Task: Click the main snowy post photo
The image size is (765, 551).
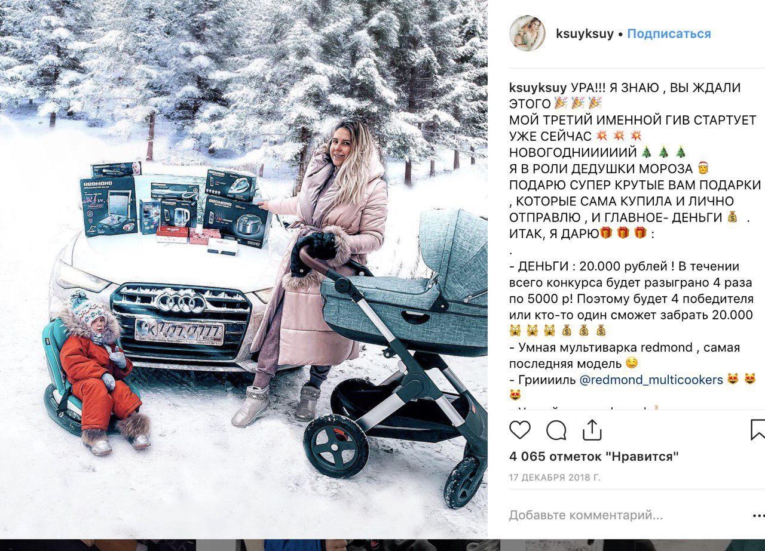Action: 244,269
